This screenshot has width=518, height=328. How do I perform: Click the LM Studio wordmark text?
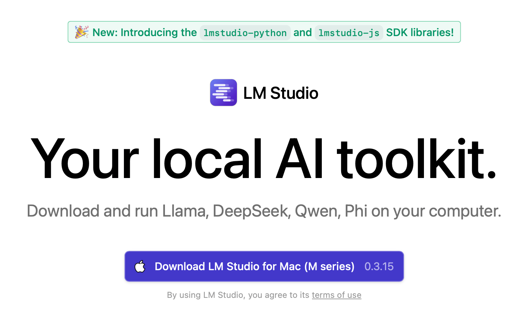click(x=280, y=93)
